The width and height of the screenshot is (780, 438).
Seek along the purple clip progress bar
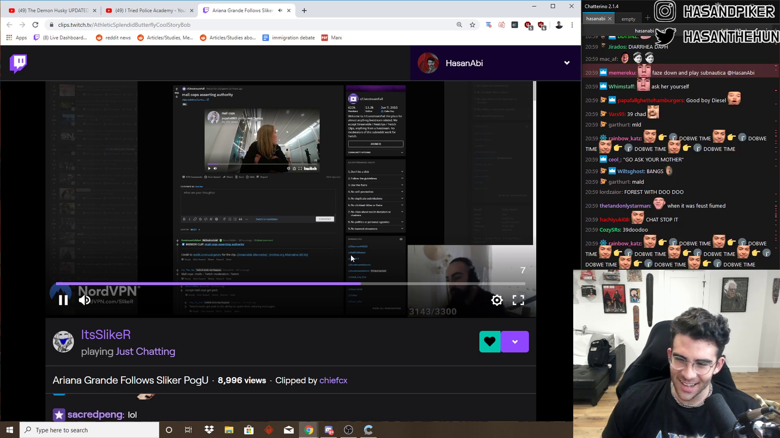[x=291, y=283]
